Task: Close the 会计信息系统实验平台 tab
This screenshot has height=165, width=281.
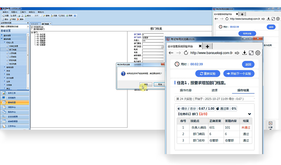Action: (200, 46)
